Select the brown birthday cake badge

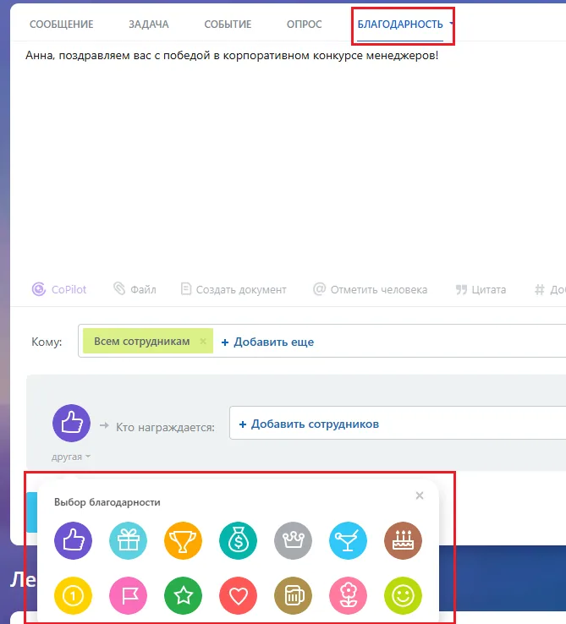coord(403,540)
